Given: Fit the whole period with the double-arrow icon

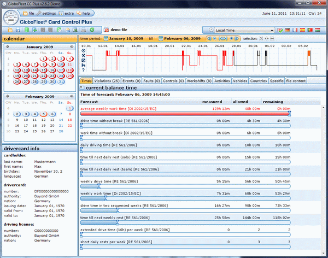Looking at the screenshot, I should pos(223,38).
